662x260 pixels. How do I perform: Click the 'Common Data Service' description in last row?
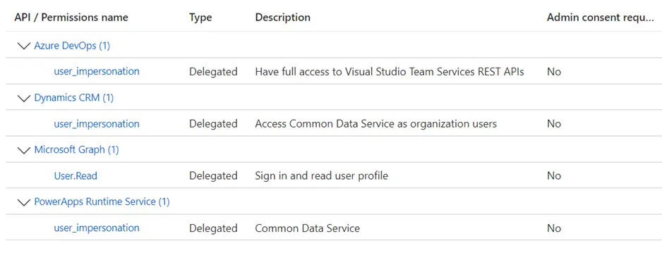coord(308,228)
